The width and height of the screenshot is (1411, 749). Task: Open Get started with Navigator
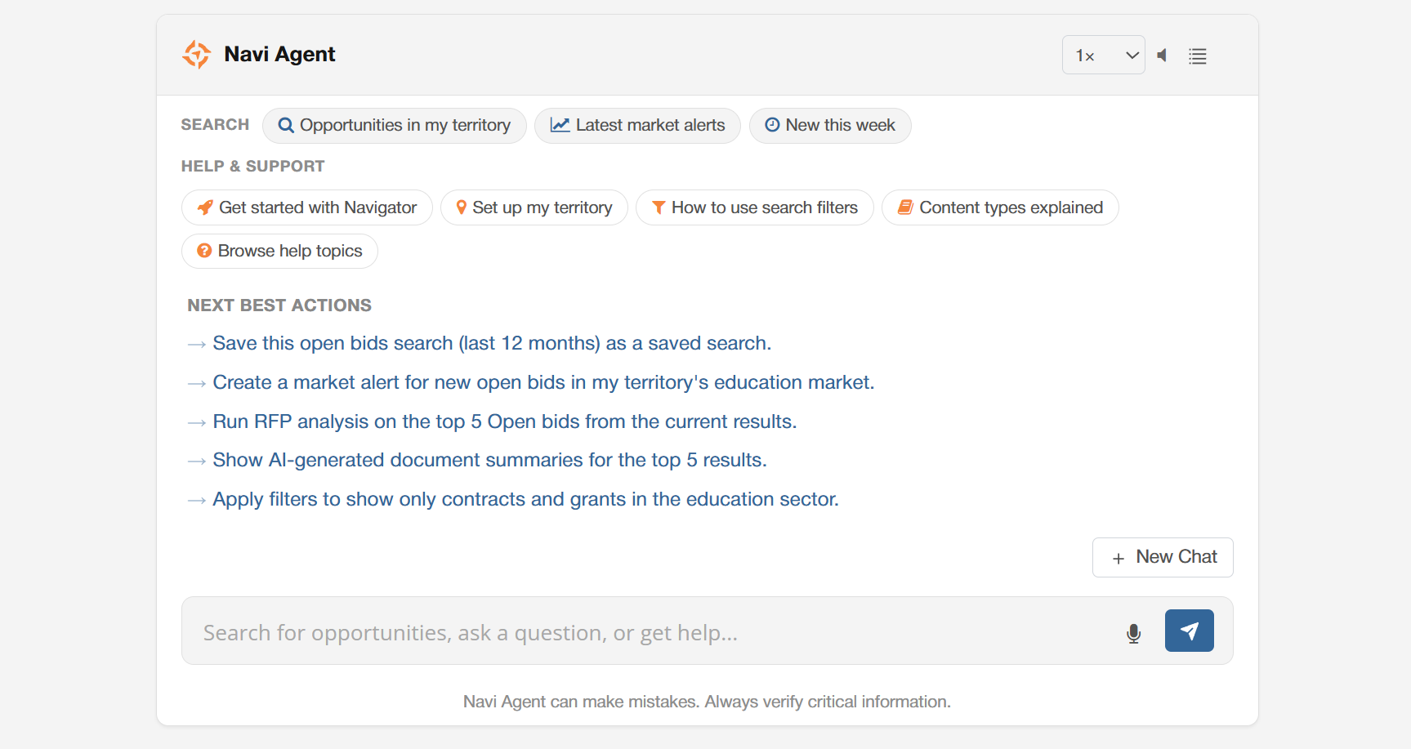tap(307, 208)
